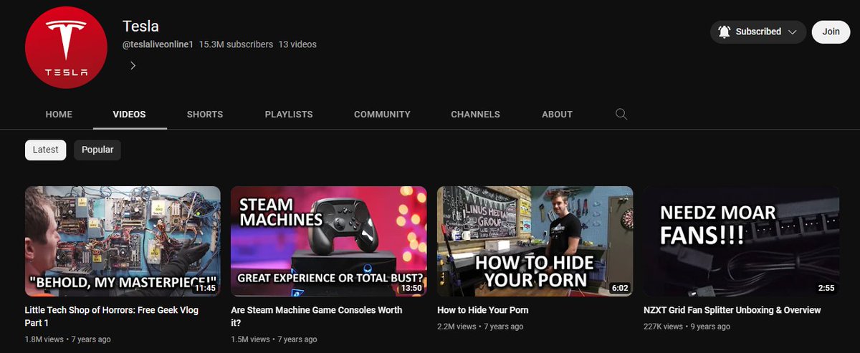This screenshot has width=860, height=353.
Task: Open the Playlists tab
Action: point(289,115)
